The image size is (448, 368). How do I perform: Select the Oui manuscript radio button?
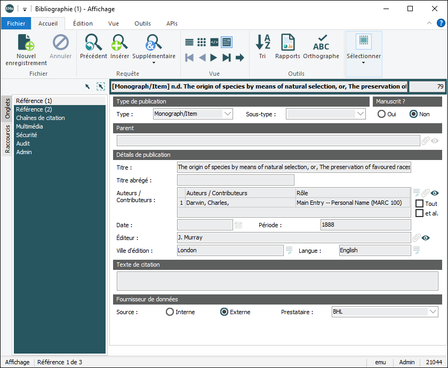(x=382, y=114)
